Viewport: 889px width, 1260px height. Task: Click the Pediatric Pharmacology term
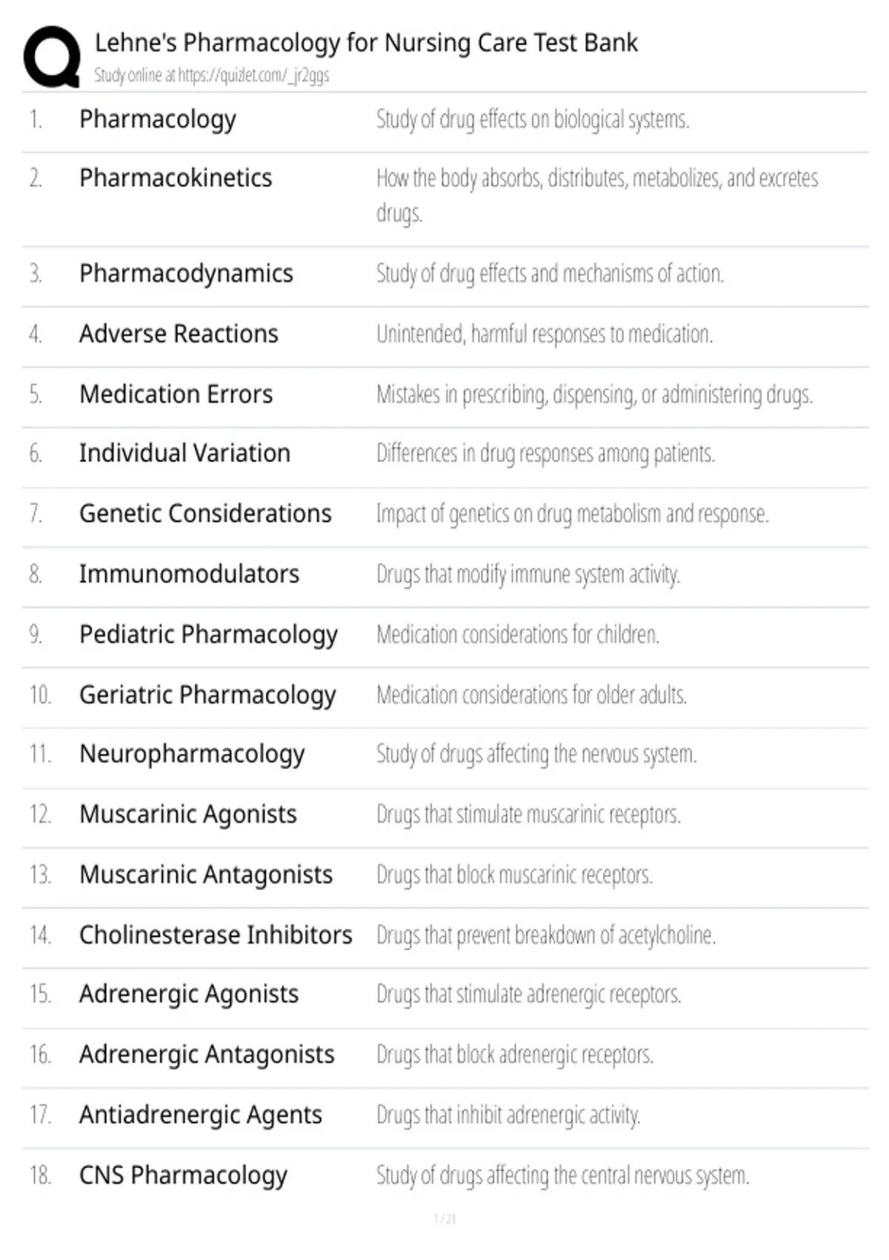[208, 634]
